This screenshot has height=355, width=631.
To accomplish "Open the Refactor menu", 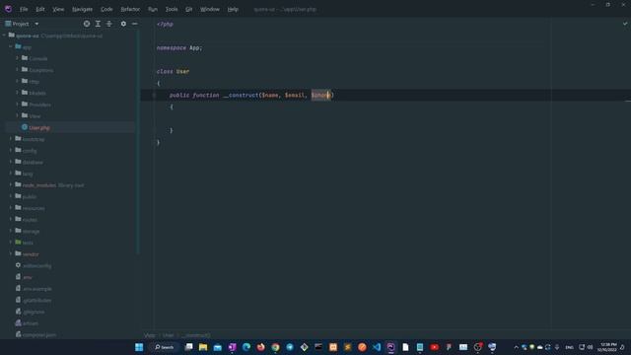I will [130, 9].
